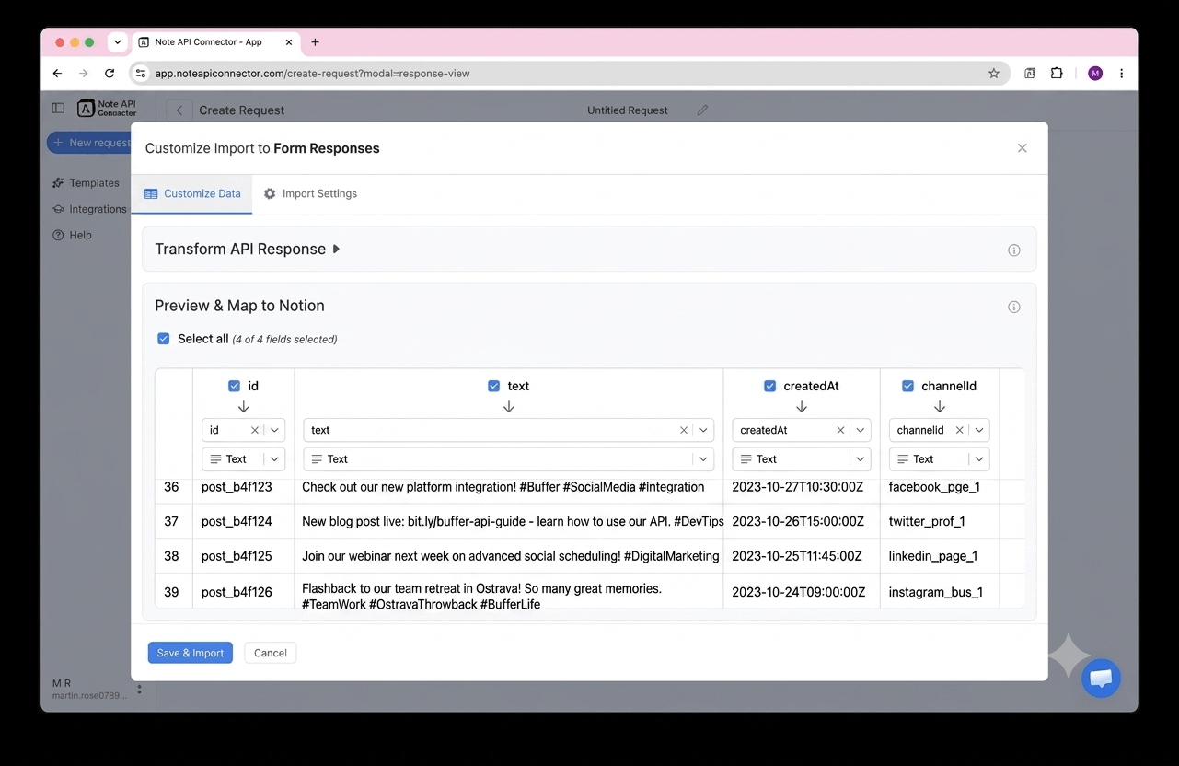Reload the page
The height and width of the screenshot is (766, 1179).
click(x=110, y=74)
